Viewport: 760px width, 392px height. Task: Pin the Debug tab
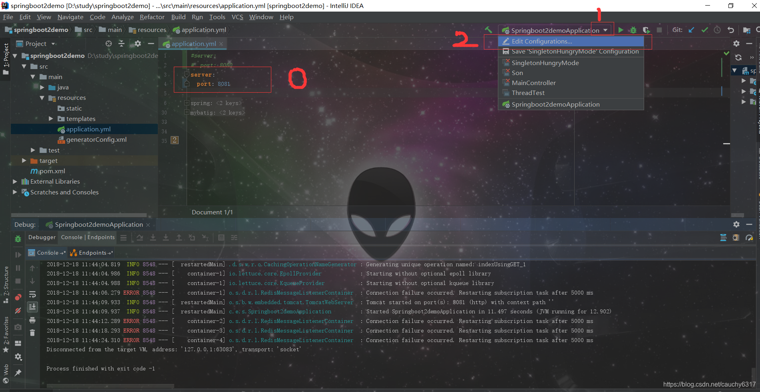coord(18,372)
